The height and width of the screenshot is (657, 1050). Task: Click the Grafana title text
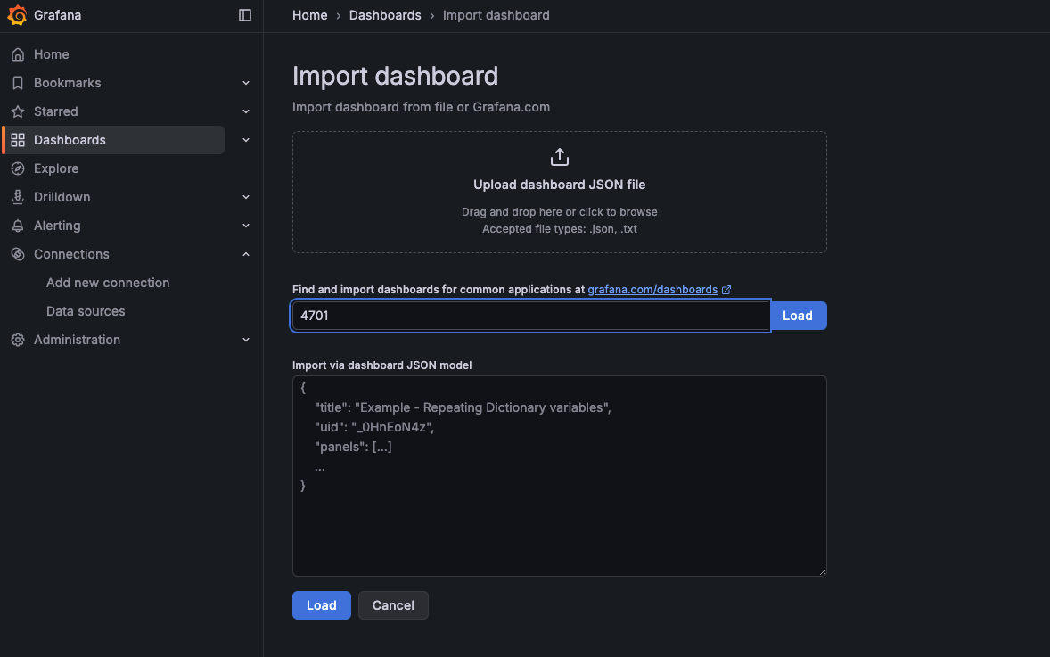pos(58,15)
